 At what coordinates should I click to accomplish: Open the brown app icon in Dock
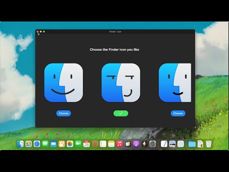(x=95, y=144)
